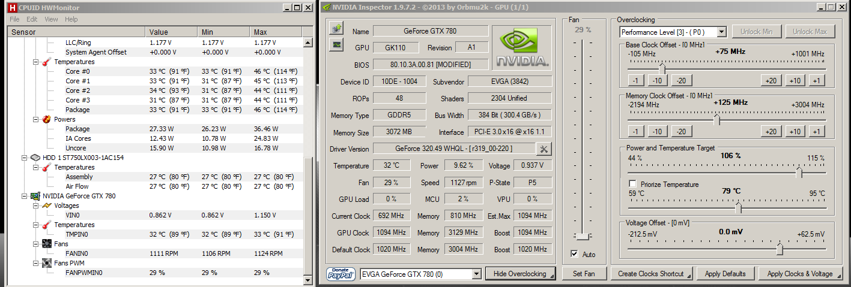The width and height of the screenshot is (851, 287).
Task: Click Base Clock Offset +20 button
Action: [x=771, y=80]
